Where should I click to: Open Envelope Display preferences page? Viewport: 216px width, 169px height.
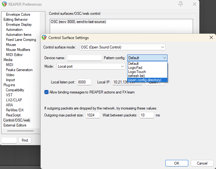pos(19,25)
